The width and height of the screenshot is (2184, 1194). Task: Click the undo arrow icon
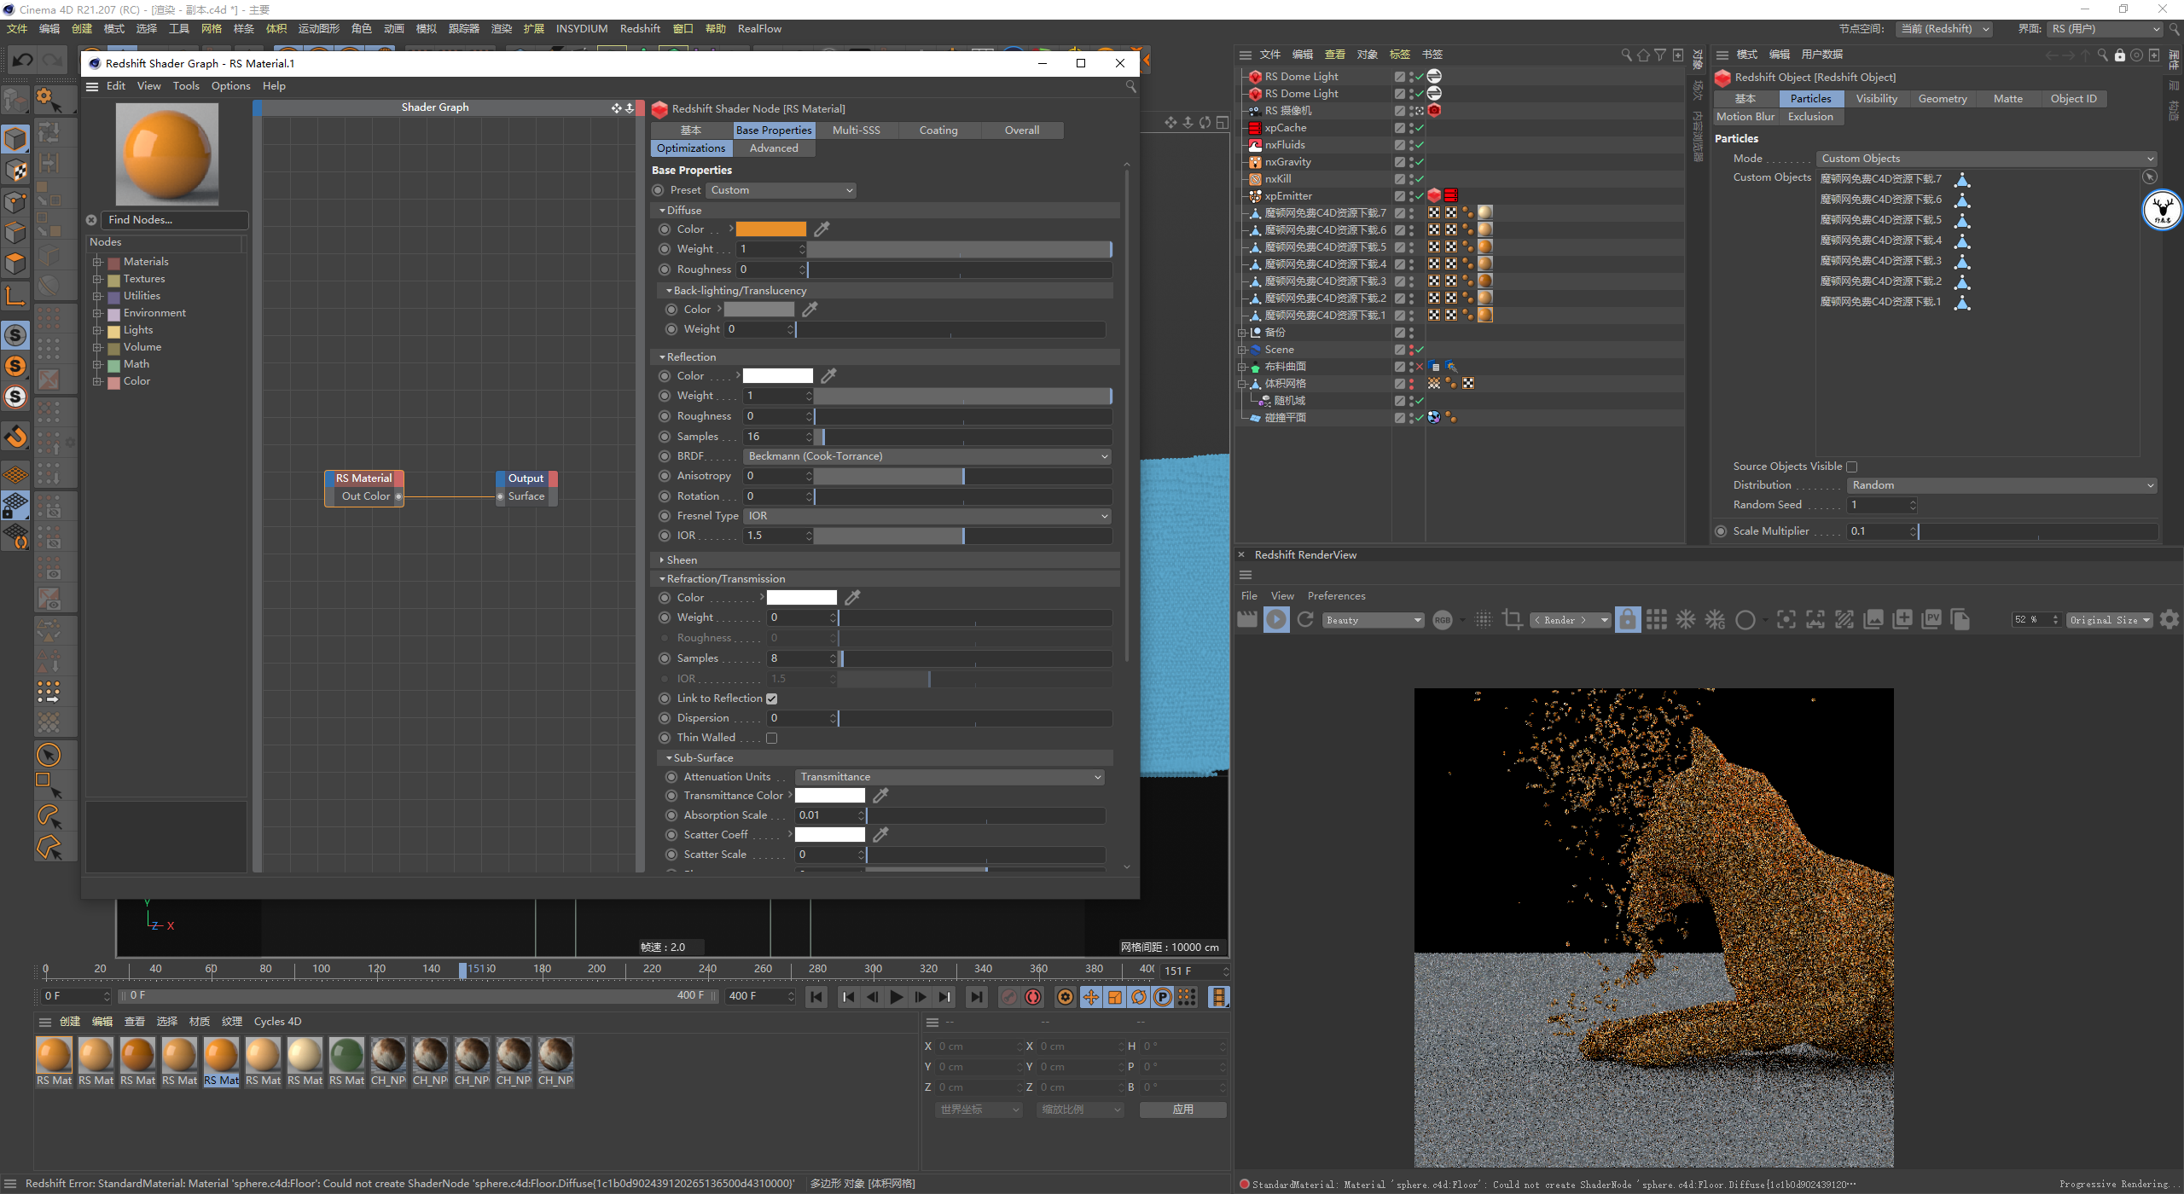click(x=23, y=60)
